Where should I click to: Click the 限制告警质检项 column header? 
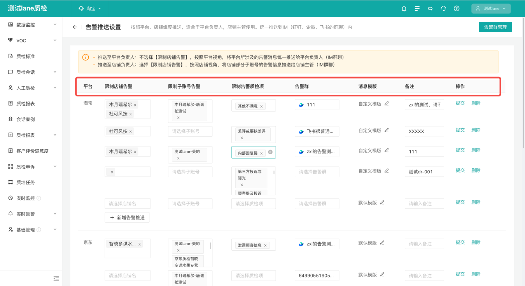(247, 86)
